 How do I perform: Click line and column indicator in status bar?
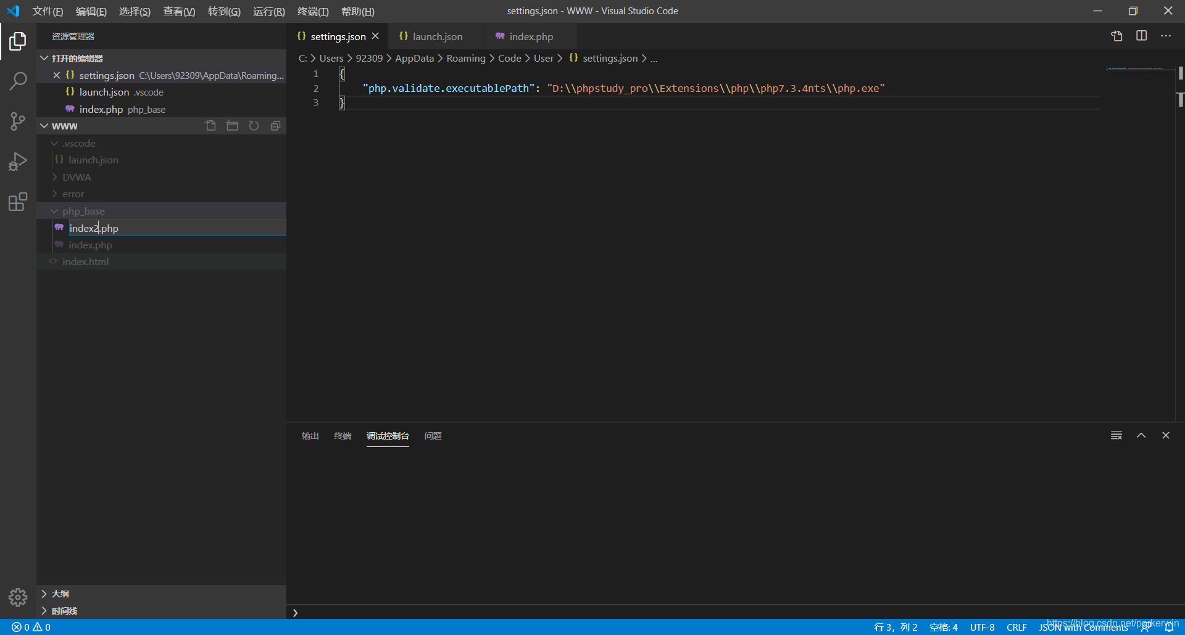[x=896, y=628]
